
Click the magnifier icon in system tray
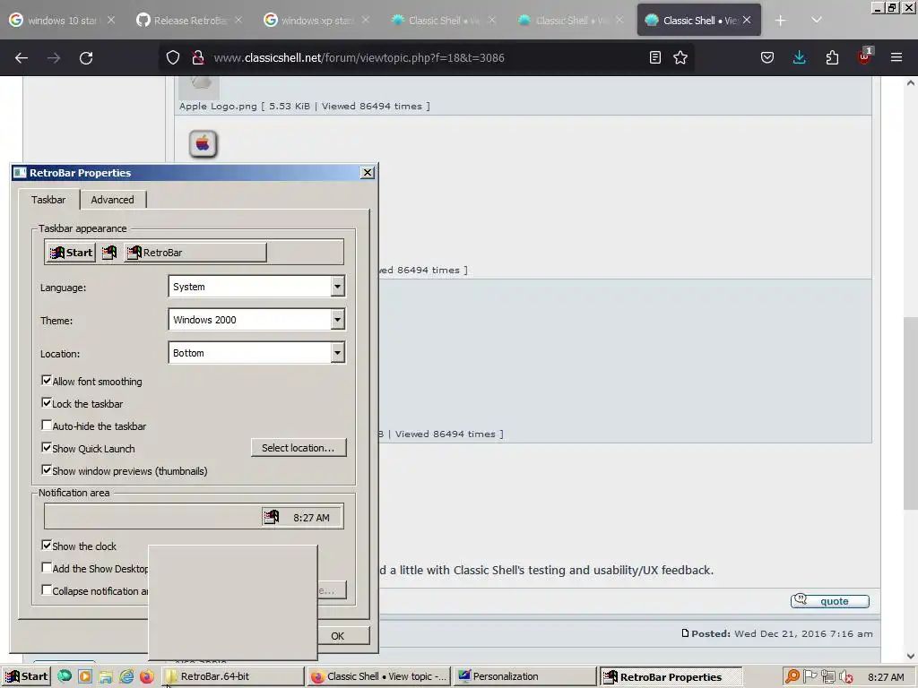tap(792, 676)
